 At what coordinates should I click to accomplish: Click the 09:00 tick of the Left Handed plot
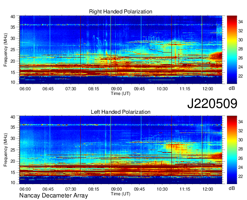tap(116, 189)
